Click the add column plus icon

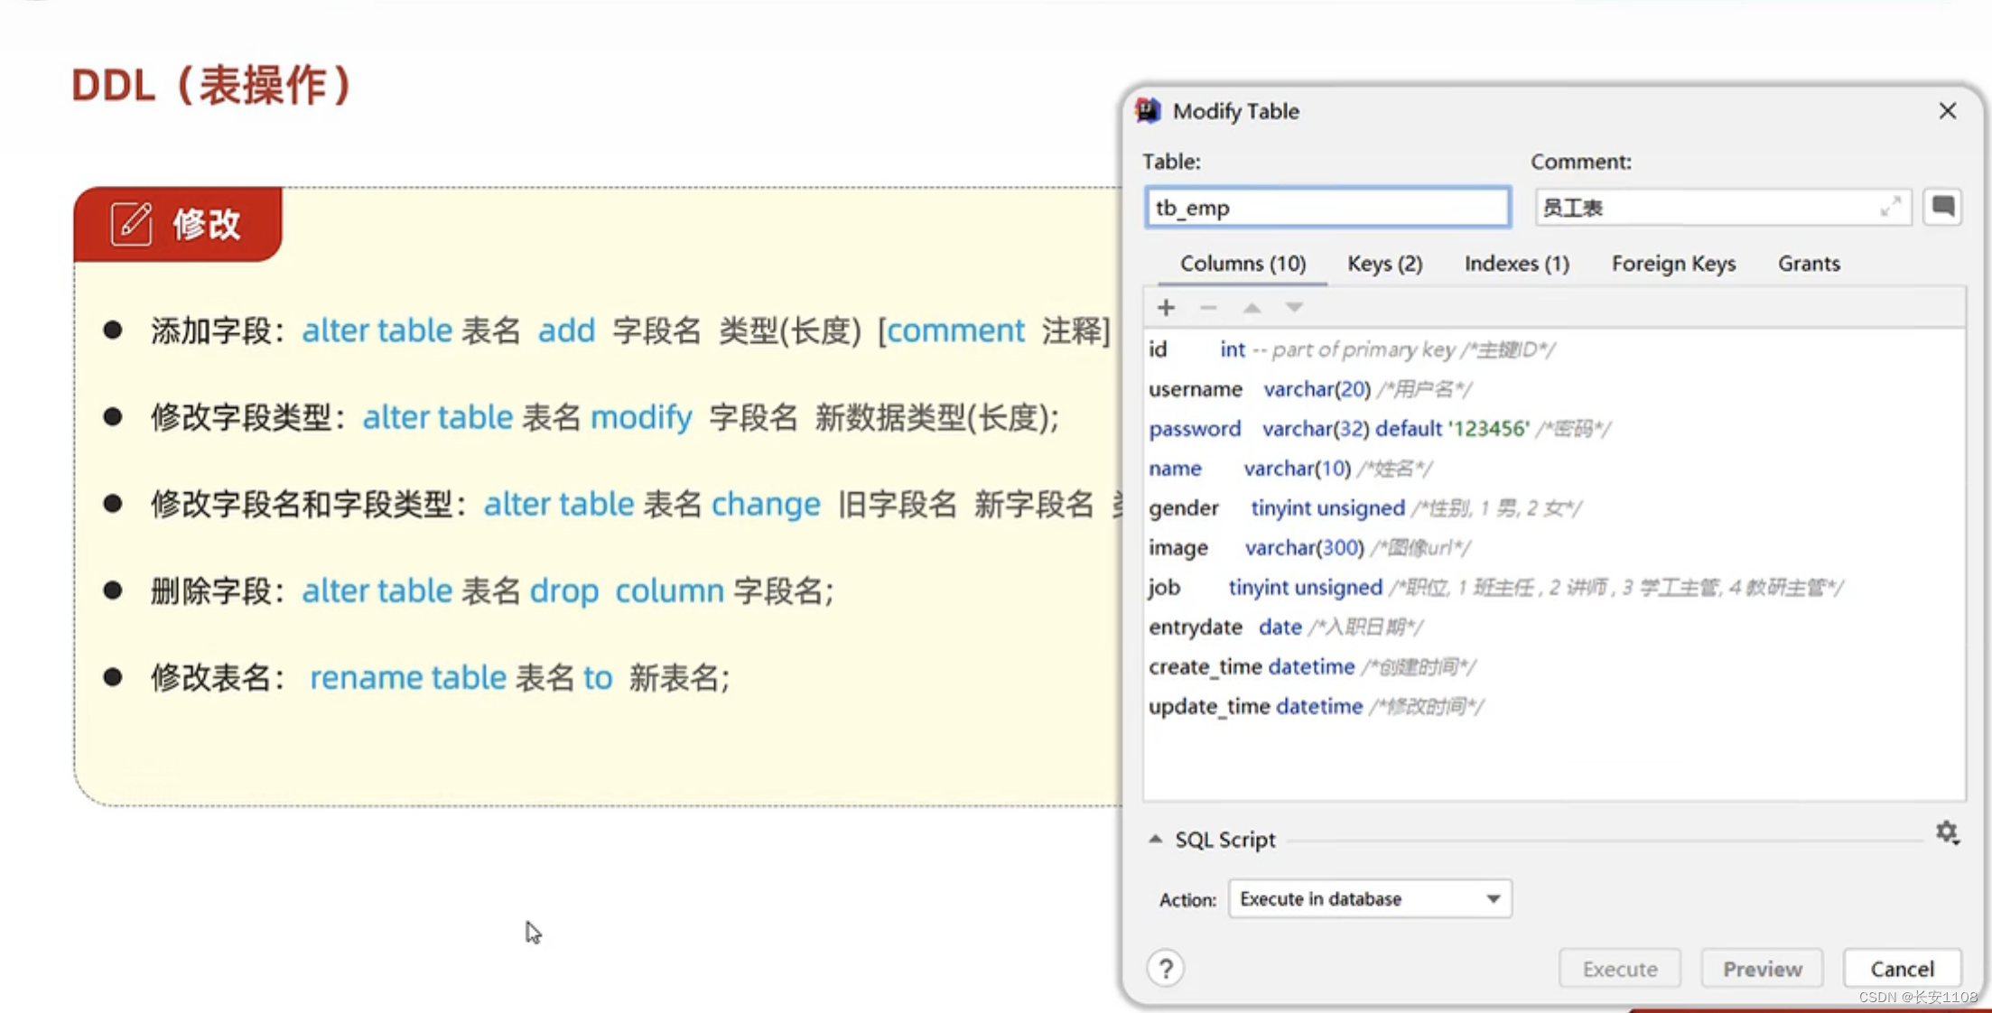1166,308
